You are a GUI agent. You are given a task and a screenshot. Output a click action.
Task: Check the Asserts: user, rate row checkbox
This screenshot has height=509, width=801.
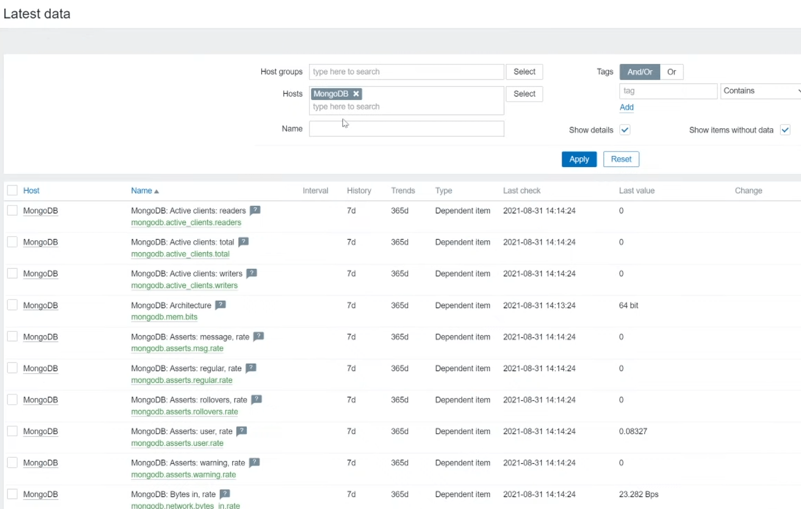(x=12, y=431)
